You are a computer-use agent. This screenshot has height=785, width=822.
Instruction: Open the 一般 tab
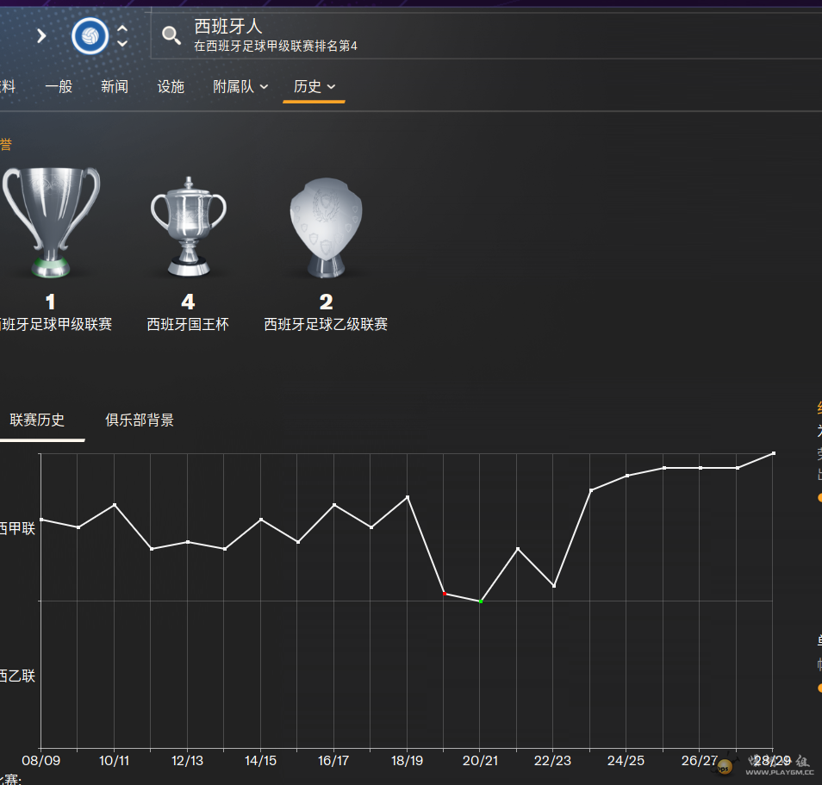click(x=59, y=86)
